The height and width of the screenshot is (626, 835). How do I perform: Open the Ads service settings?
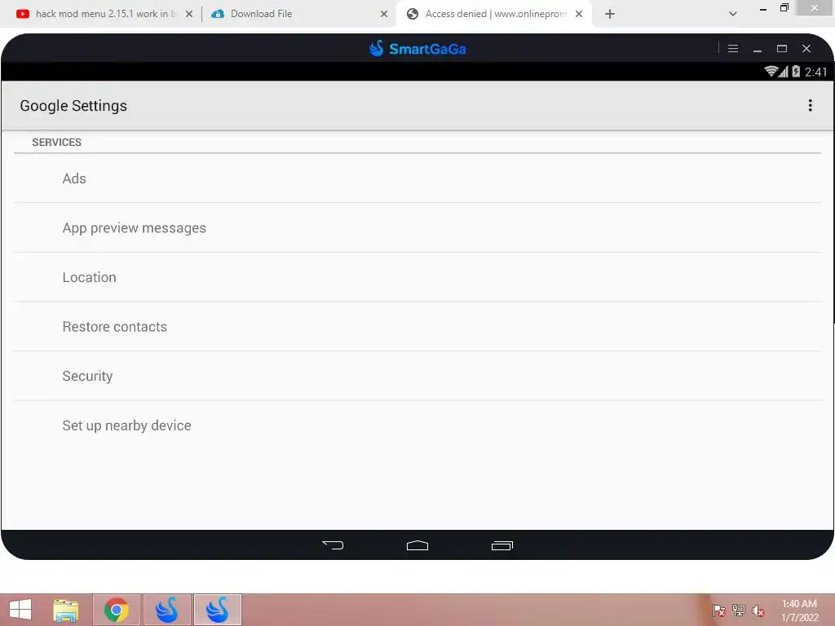[x=417, y=179]
